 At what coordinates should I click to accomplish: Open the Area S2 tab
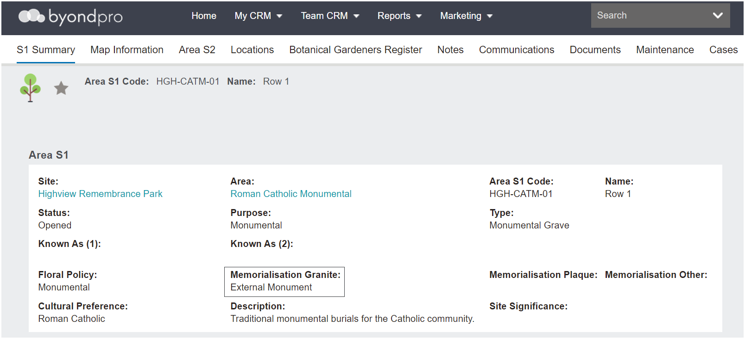pyautogui.click(x=197, y=49)
